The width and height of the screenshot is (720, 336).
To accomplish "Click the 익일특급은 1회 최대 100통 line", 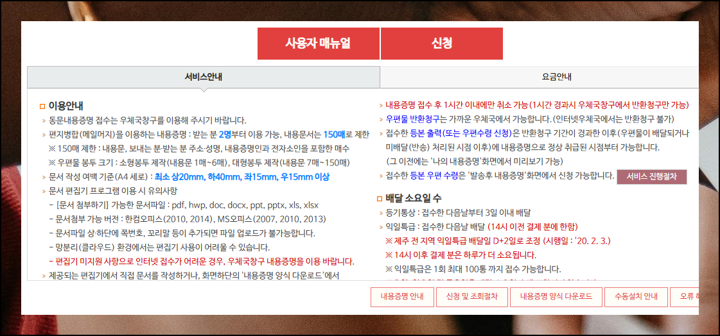I will [x=473, y=269].
